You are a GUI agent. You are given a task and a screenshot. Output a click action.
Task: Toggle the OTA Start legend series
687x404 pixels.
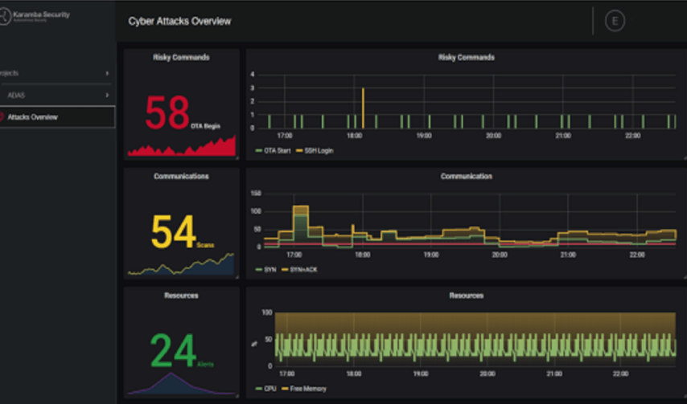tap(273, 150)
